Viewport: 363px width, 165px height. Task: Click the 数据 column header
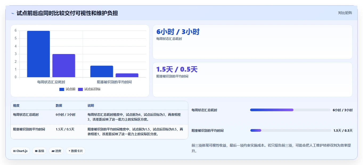click(59, 106)
